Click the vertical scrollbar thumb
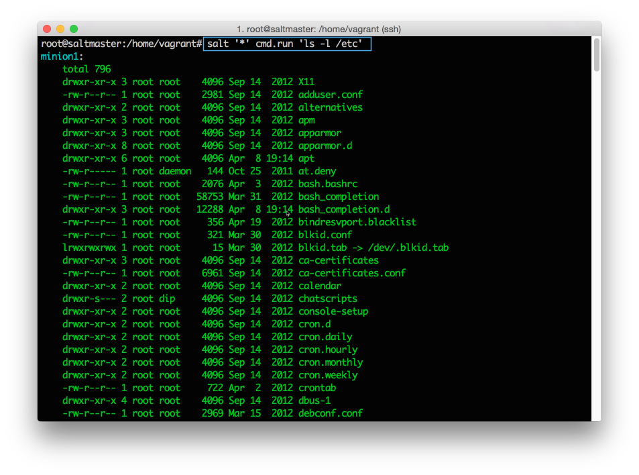 [x=596, y=54]
